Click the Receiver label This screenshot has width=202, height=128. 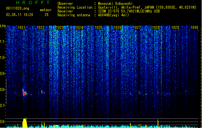tap(65, 11)
